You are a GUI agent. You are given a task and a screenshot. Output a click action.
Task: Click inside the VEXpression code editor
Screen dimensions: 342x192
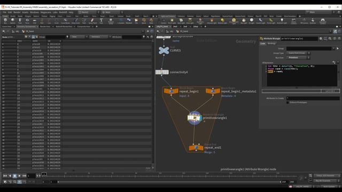pyautogui.click(x=302, y=76)
